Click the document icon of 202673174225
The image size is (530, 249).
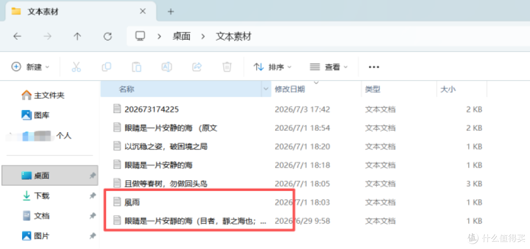(117, 109)
